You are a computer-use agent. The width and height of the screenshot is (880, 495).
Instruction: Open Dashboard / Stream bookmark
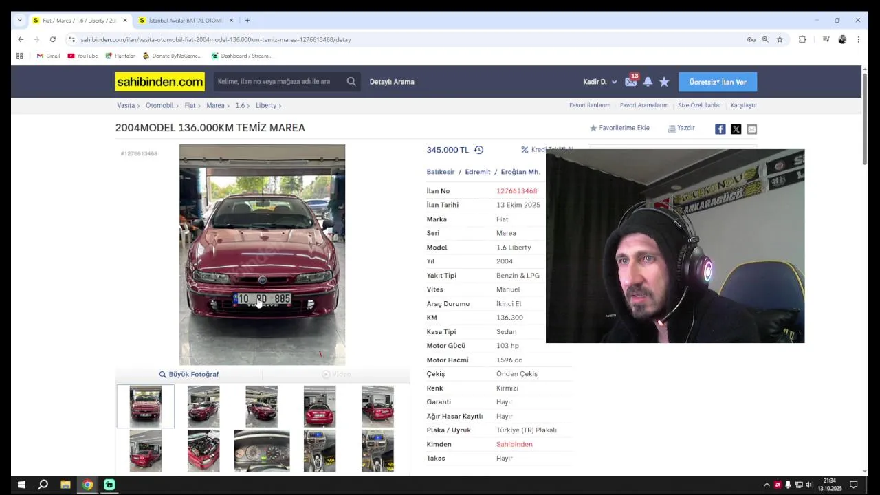click(241, 56)
